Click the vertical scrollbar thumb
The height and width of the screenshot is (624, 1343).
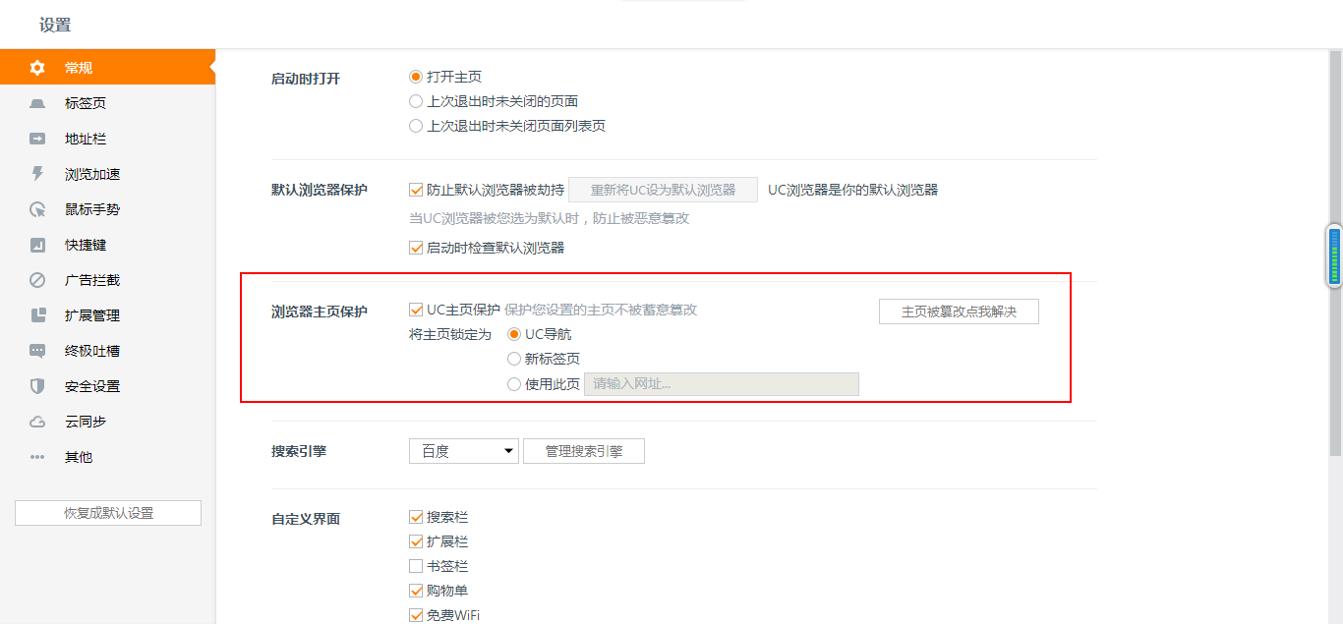(x=1334, y=254)
